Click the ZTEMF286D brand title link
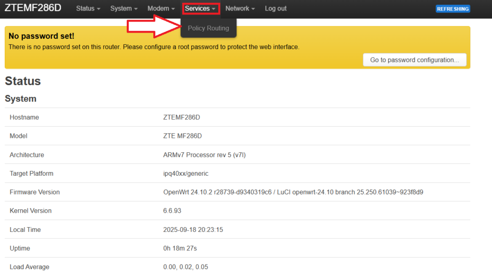492x279 pixels. pyautogui.click(x=33, y=8)
